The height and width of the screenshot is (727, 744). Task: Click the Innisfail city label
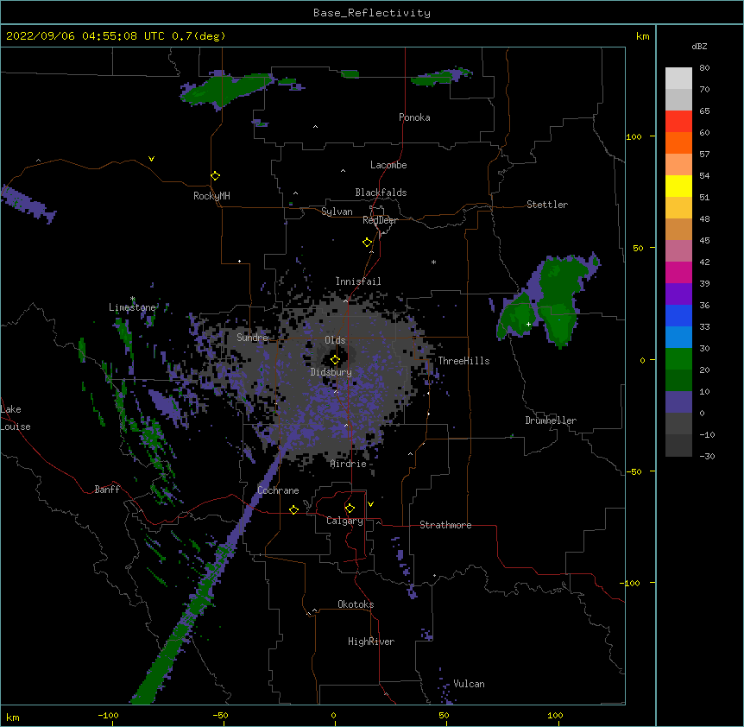pos(358,281)
